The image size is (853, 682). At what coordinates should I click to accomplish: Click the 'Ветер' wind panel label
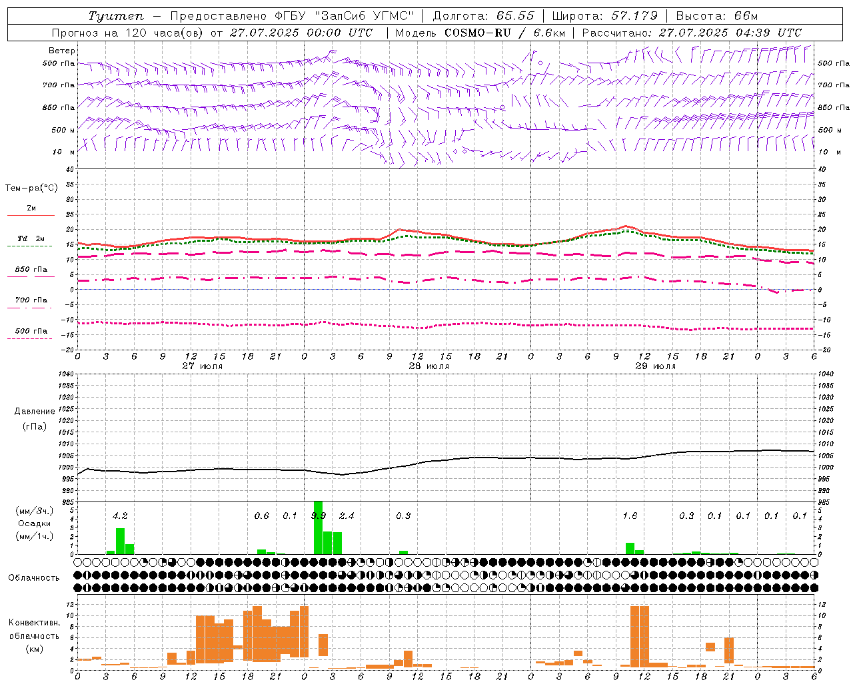point(62,51)
